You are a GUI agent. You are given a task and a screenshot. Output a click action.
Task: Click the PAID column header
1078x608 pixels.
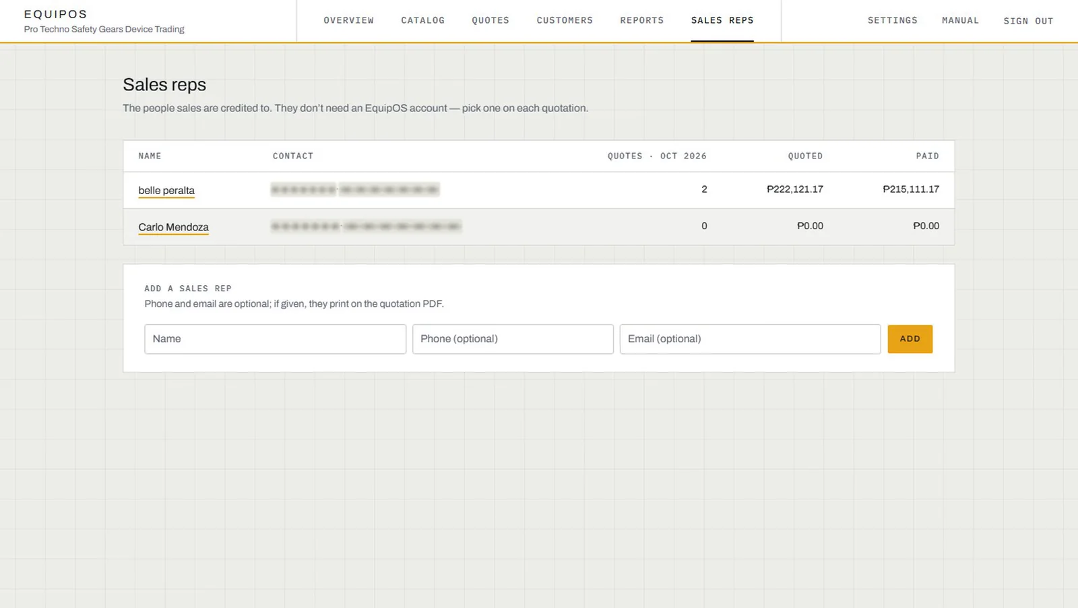pos(927,156)
